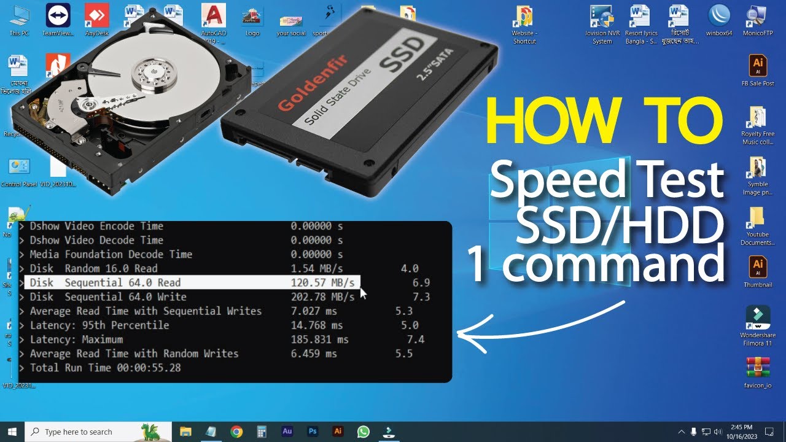Open Adobe Audition from the taskbar

point(287,432)
